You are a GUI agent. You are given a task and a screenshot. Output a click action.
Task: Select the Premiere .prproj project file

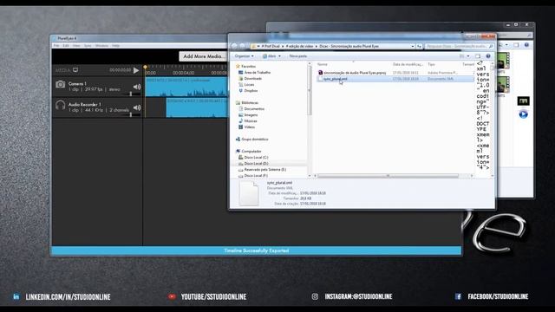pos(352,73)
